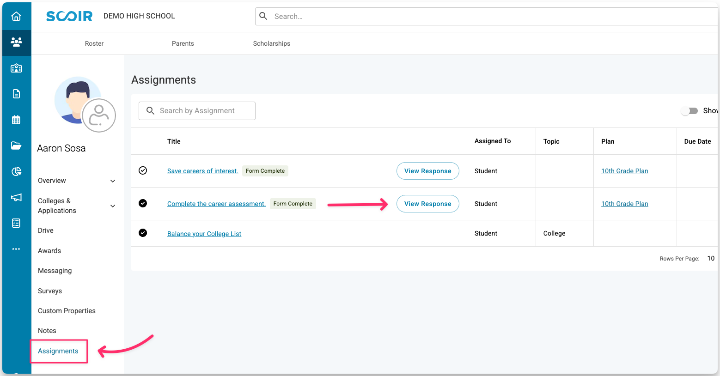Click the document icon in sidebar
The image size is (720, 376).
(x=16, y=94)
